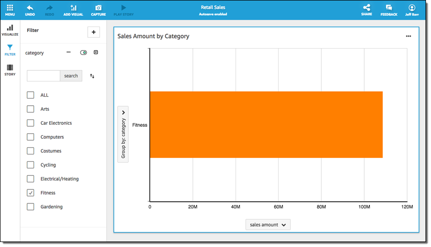
Task: Open the main Menu grid icon
Action: click(10, 9)
